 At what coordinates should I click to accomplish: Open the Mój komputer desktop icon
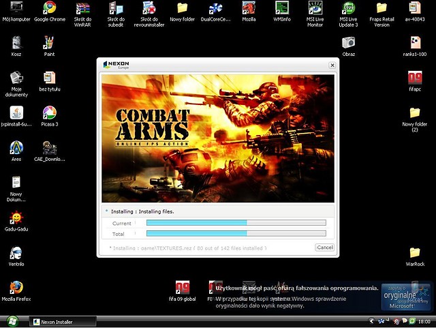[16, 12]
